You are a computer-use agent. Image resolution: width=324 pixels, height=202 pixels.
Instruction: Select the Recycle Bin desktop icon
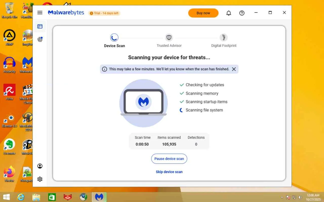pos(10,10)
